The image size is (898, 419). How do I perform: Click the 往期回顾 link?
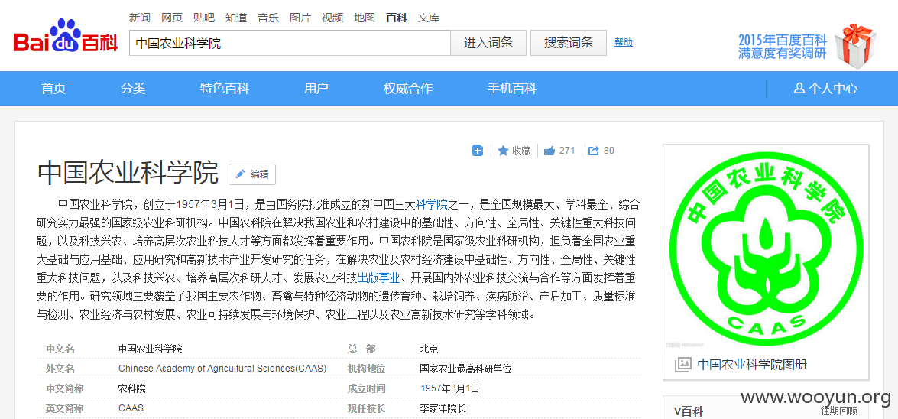click(x=839, y=411)
